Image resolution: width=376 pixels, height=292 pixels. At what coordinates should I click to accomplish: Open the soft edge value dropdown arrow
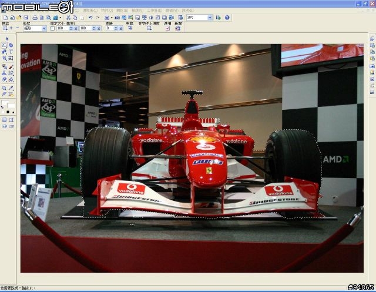click(120, 28)
